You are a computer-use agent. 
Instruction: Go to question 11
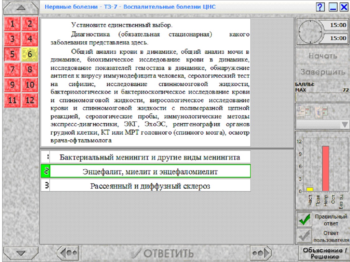tap(12, 100)
